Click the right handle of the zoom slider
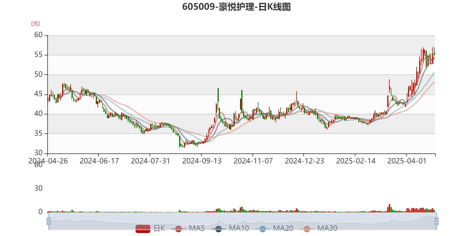 click(x=437, y=221)
